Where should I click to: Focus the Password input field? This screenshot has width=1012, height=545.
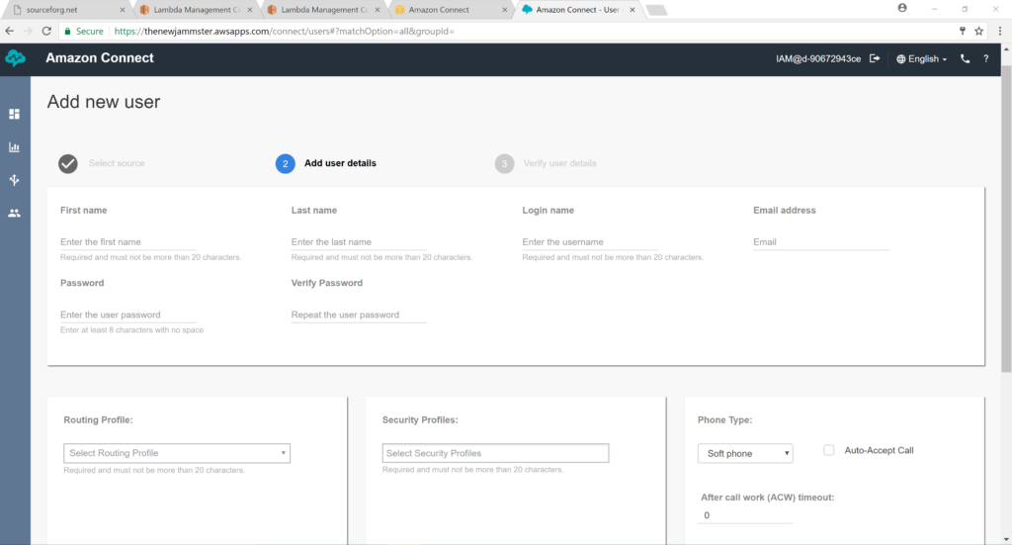pyautogui.click(x=127, y=316)
